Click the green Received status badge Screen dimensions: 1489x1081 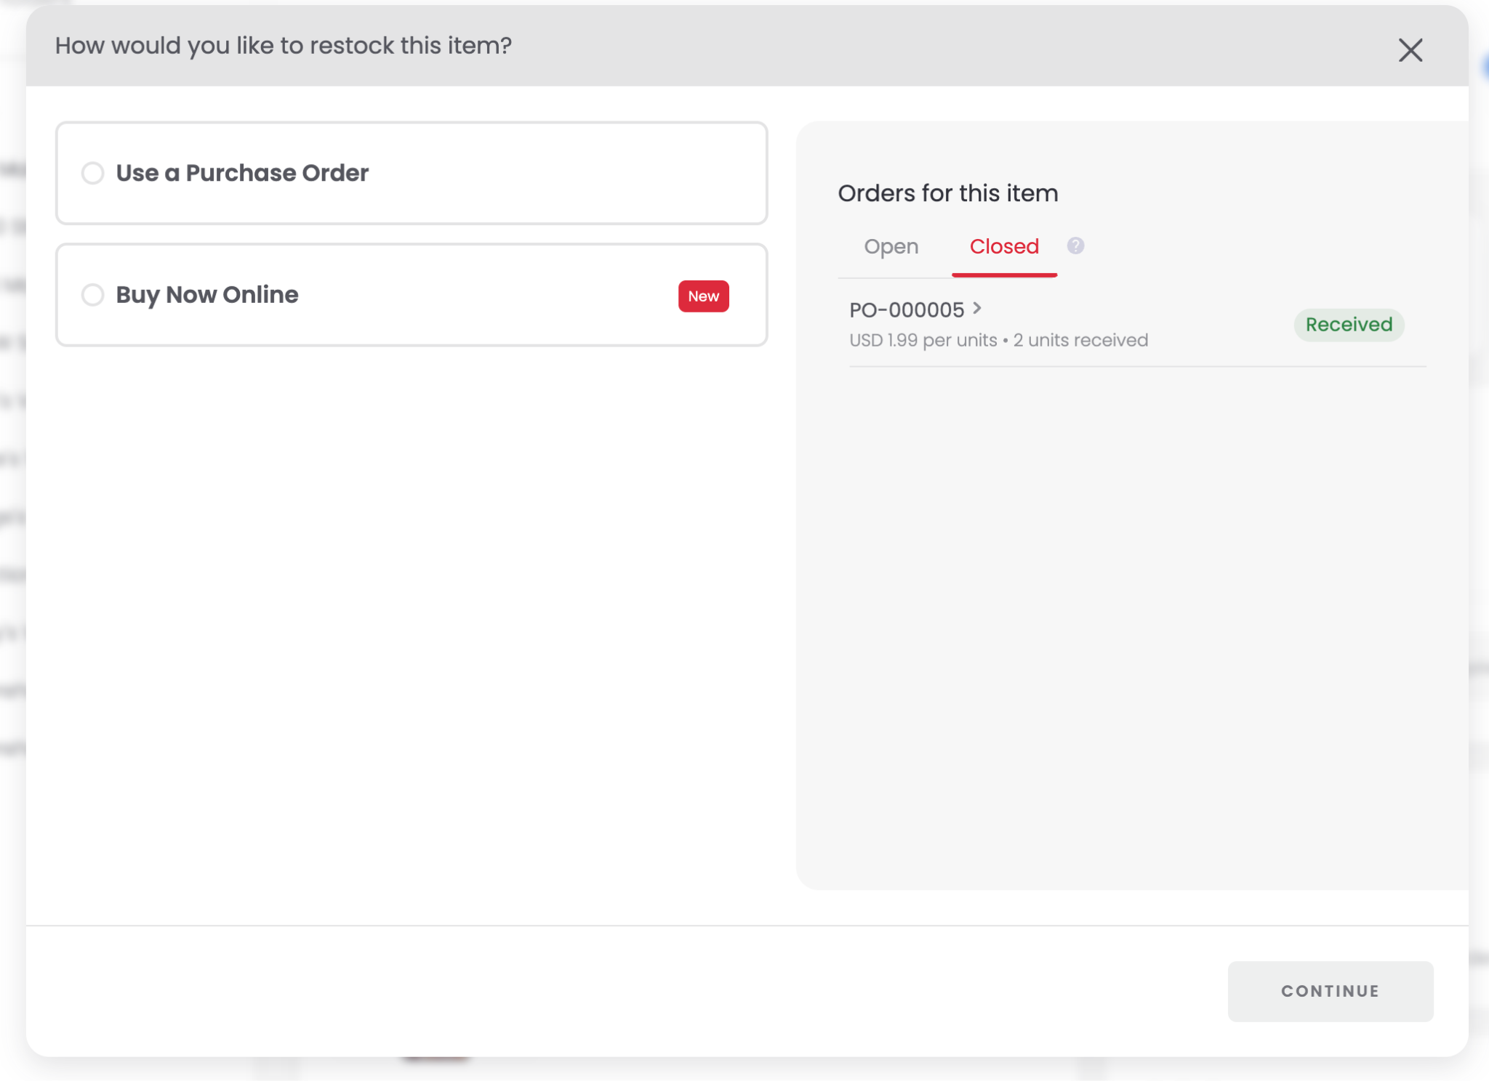(x=1349, y=325)
